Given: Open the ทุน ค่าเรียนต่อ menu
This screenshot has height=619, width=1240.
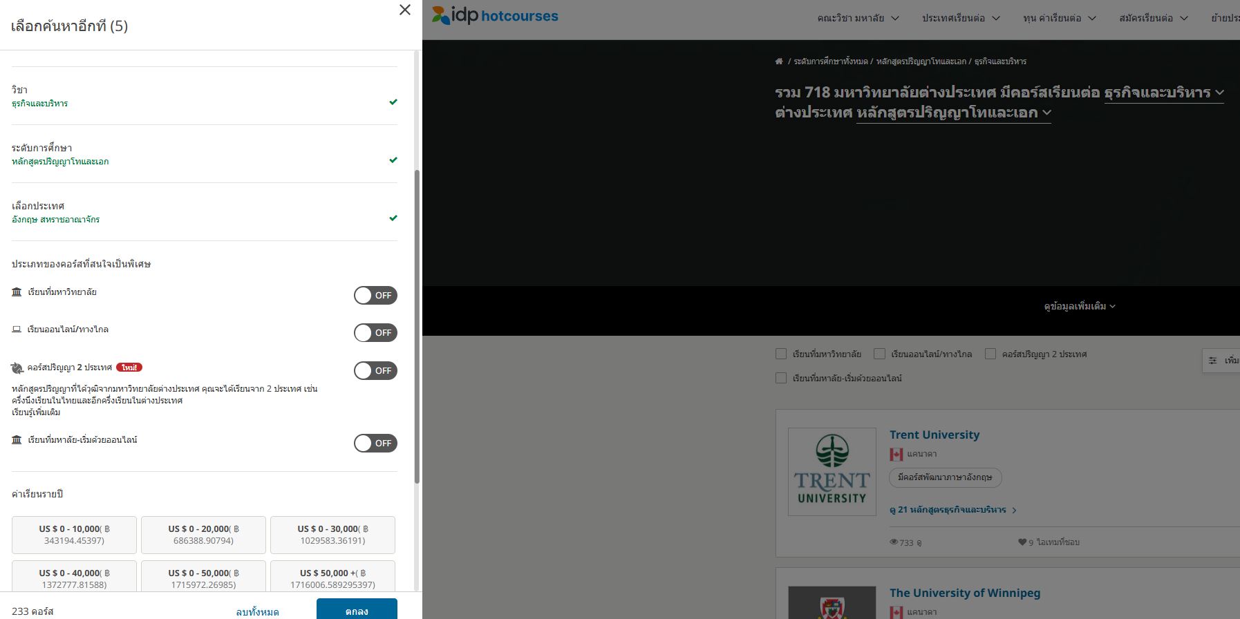Looking at the screenshot, I should tap(1060, 19).
